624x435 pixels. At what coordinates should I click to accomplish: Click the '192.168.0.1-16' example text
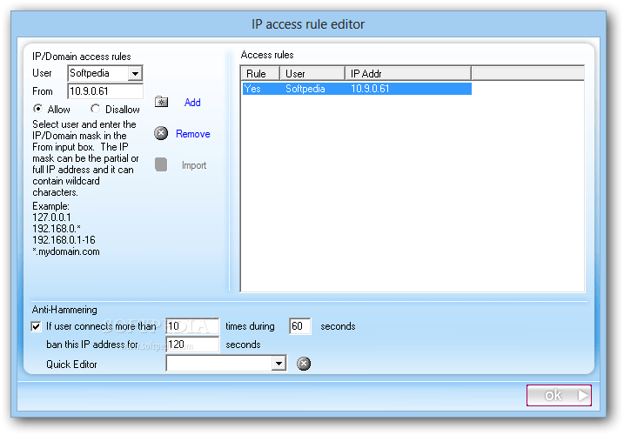point(64,240)
